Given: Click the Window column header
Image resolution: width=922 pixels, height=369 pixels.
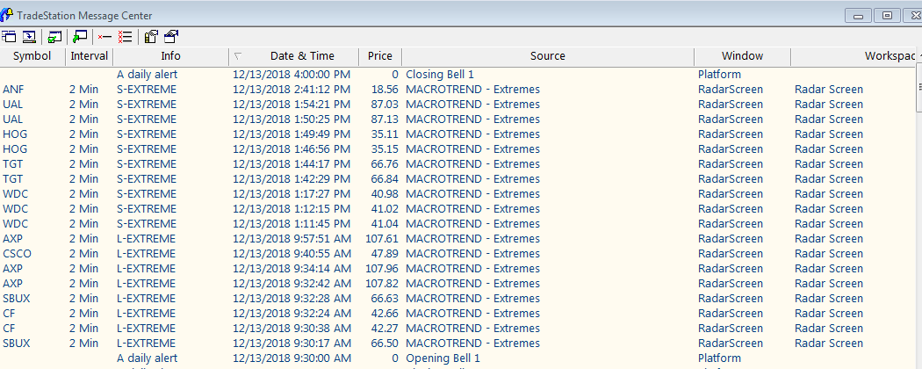Looking at the screenshot, I should (x=742, y=56).
